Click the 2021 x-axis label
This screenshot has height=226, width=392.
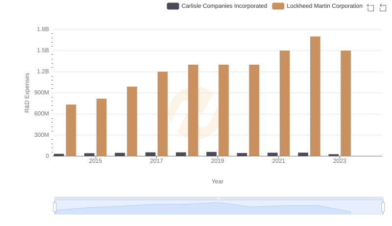(278, 161)
